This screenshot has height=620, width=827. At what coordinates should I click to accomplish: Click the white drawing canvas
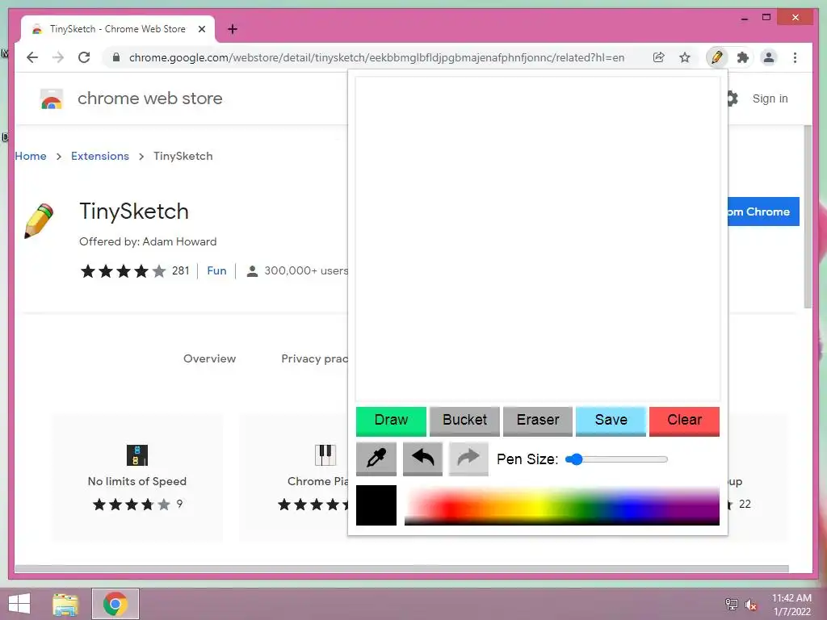(x=537, y=239)
